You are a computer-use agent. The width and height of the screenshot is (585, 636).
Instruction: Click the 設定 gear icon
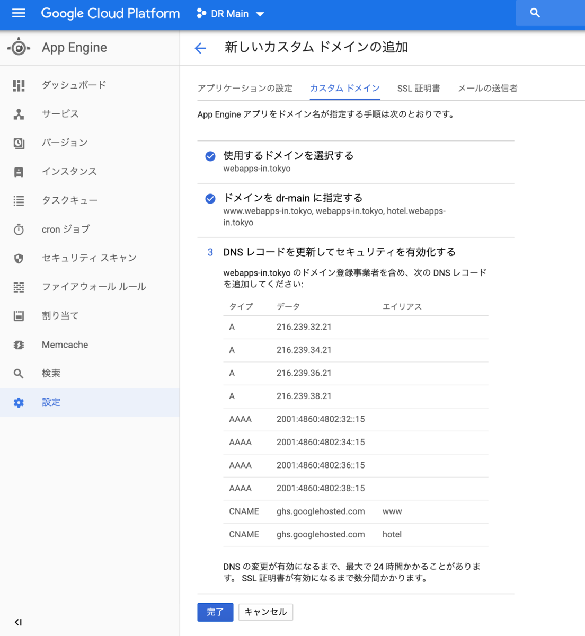(x=19, y=403)
